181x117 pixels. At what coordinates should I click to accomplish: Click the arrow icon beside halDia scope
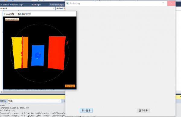coord(58,8)
